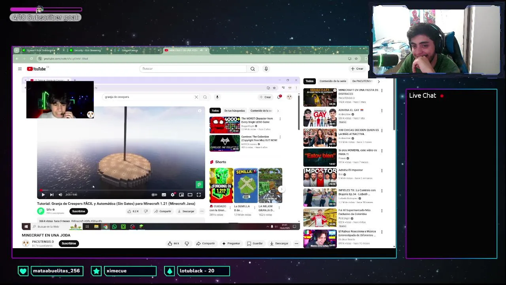Click the Preguntar ask button
This screenshot has width=506, height=285.
click(x=231, y=243)
